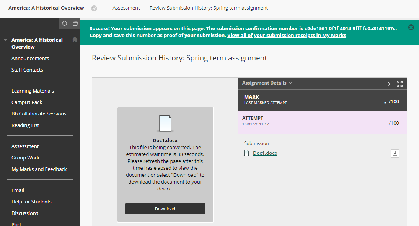Open My Marks and Feedback
This screenshot has height=226, width=419.
click(39, 169)
